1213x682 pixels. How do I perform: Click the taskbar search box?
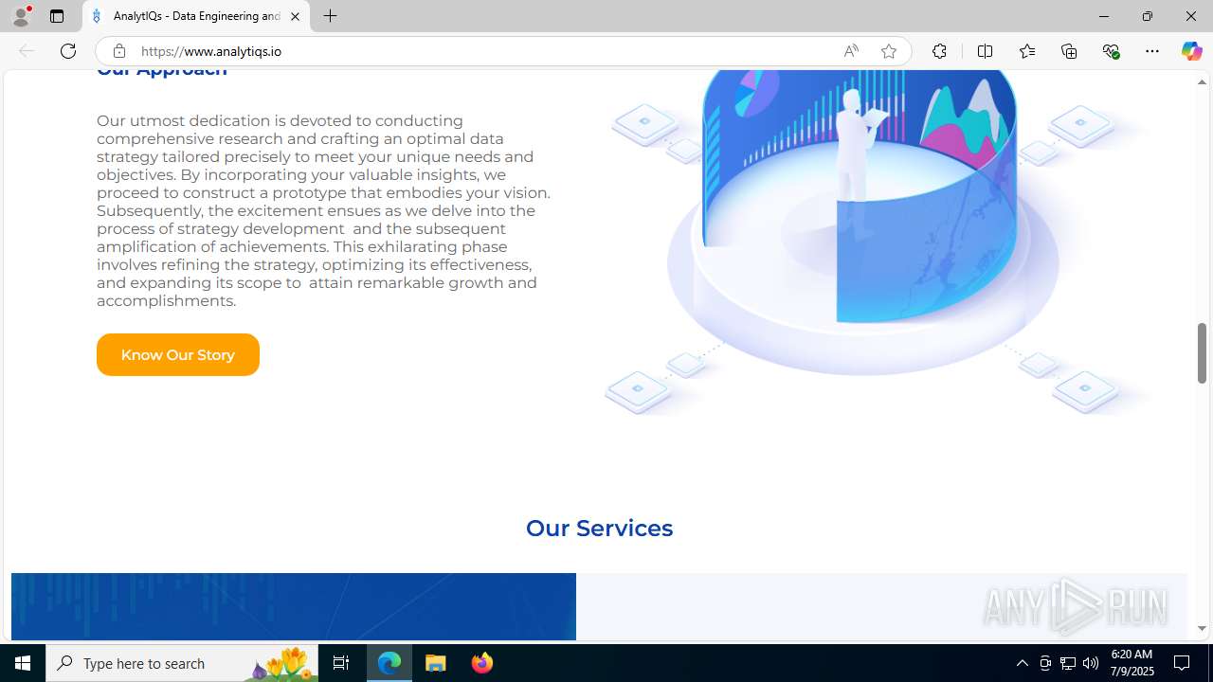point(182,663)
